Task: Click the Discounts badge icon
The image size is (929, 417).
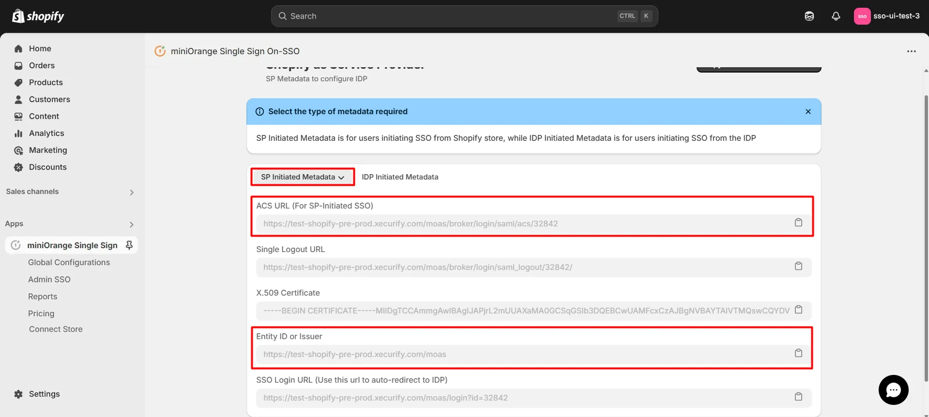Action: pos(18,167)
